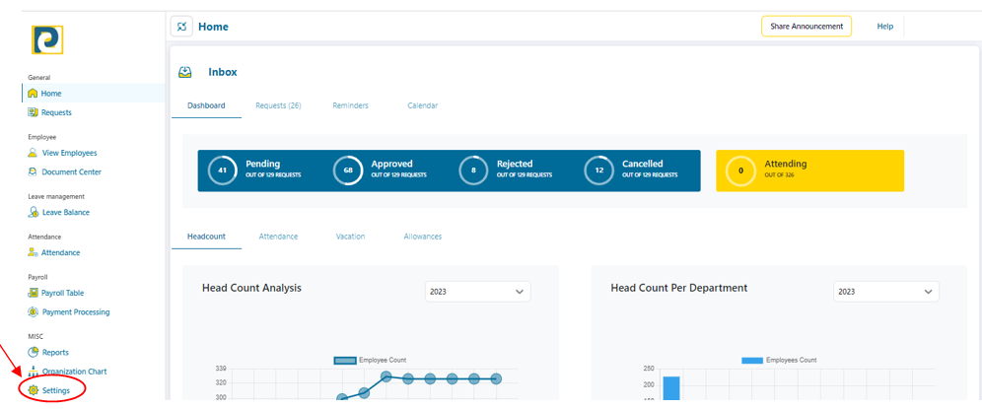Toggle Employee Count legend in Head Count Analysis
The image size is (982, 409).
click(370, 361)
